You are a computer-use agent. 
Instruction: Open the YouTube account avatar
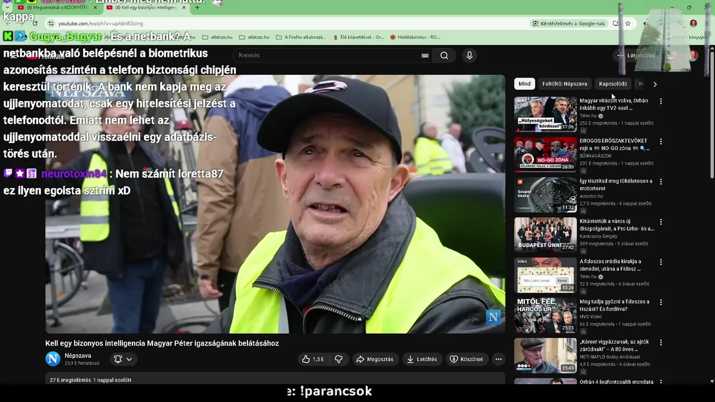(x=693, y=55)
